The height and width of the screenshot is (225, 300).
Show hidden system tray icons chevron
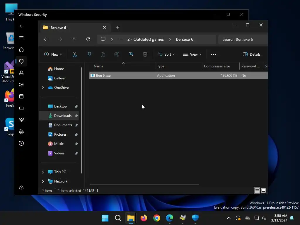[x=229, y=218]
